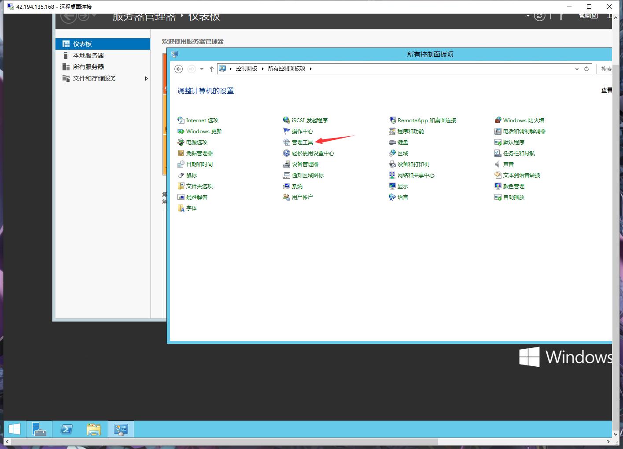
Task: Open the 查看 menu at top right
Action: 606,90
